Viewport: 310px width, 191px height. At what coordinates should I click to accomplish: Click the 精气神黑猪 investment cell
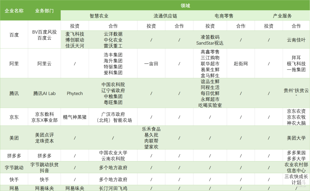pyautogui.click(x=75, y=117)
